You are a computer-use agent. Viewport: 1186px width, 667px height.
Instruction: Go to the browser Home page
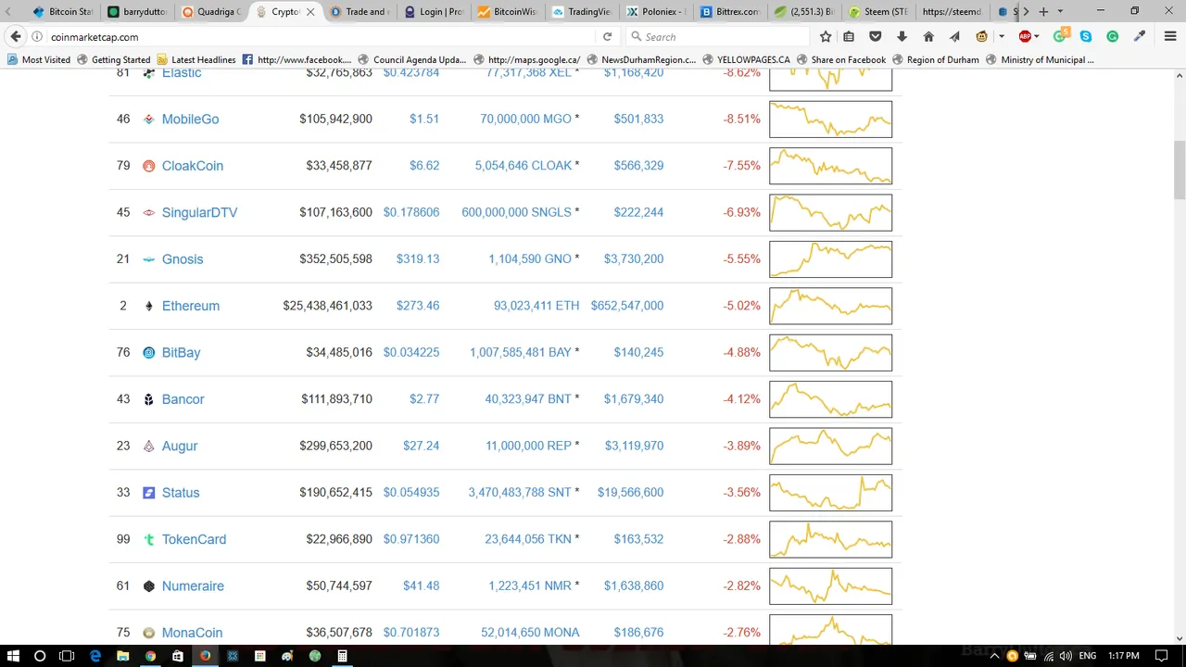point(928,37)
